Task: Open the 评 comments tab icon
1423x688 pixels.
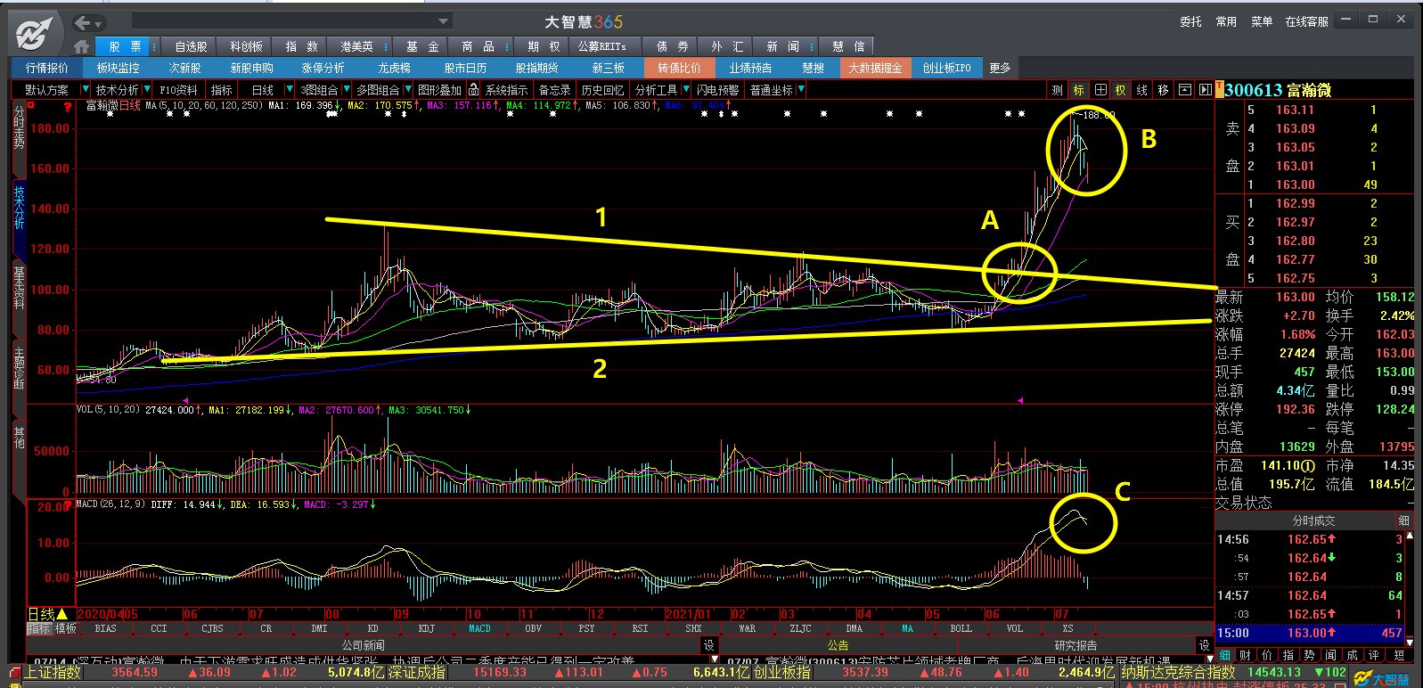Action: [x=1374, y=655]
